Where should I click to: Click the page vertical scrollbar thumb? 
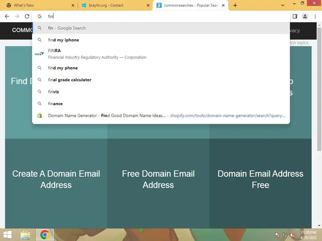(x=319, y=89)
